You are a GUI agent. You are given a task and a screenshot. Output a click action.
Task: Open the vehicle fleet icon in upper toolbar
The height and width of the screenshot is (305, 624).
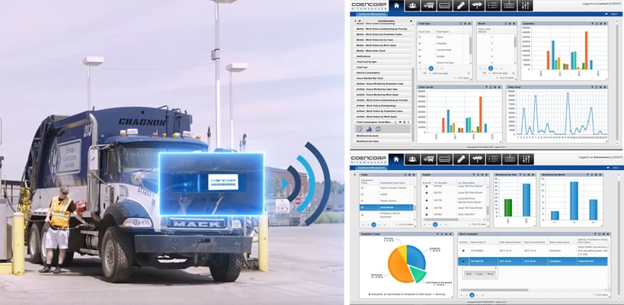429,5
